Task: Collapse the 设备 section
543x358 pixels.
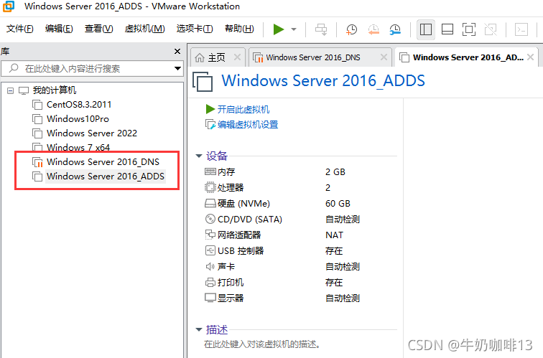Action: tap(199, 156)
